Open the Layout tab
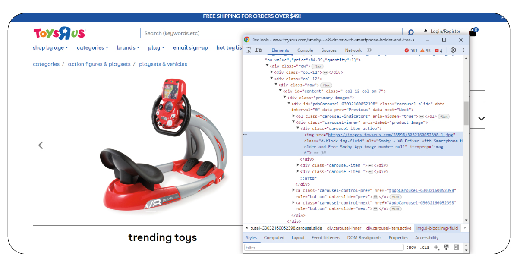Viewport: 517px width, 265px height. tap(298, 238)
